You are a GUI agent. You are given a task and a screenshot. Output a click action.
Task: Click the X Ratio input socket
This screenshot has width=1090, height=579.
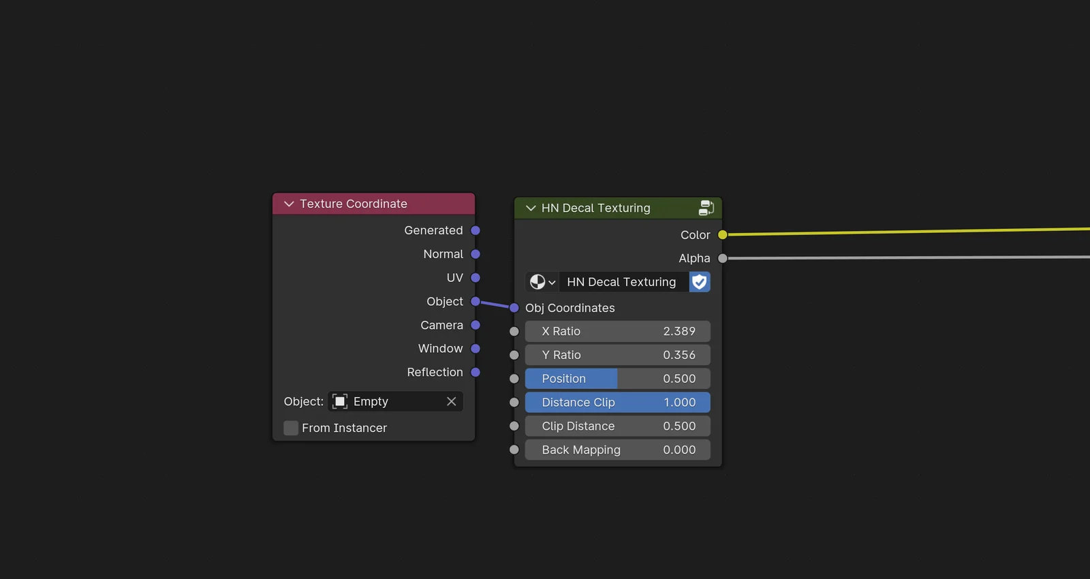click(x=514, y=332)
